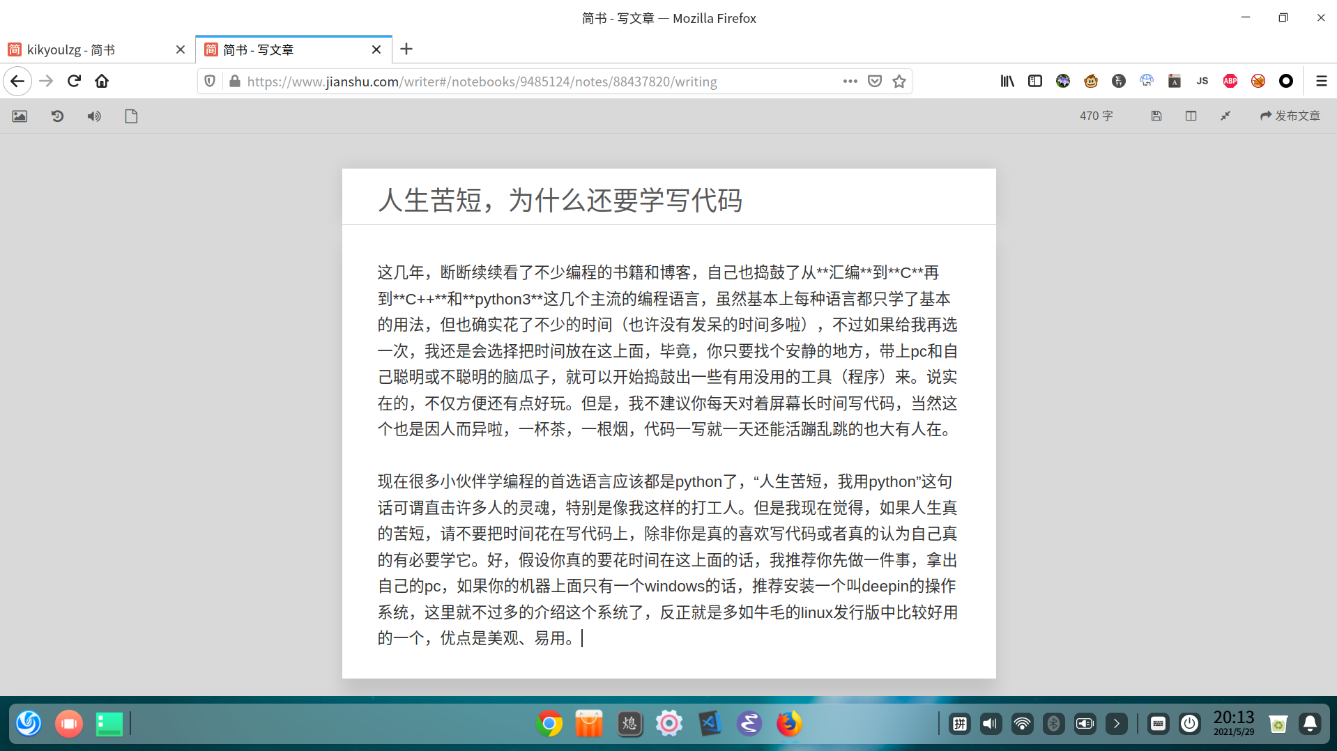
Task: Open the Firefox Library menu
Action: [x=1006, y=81]
